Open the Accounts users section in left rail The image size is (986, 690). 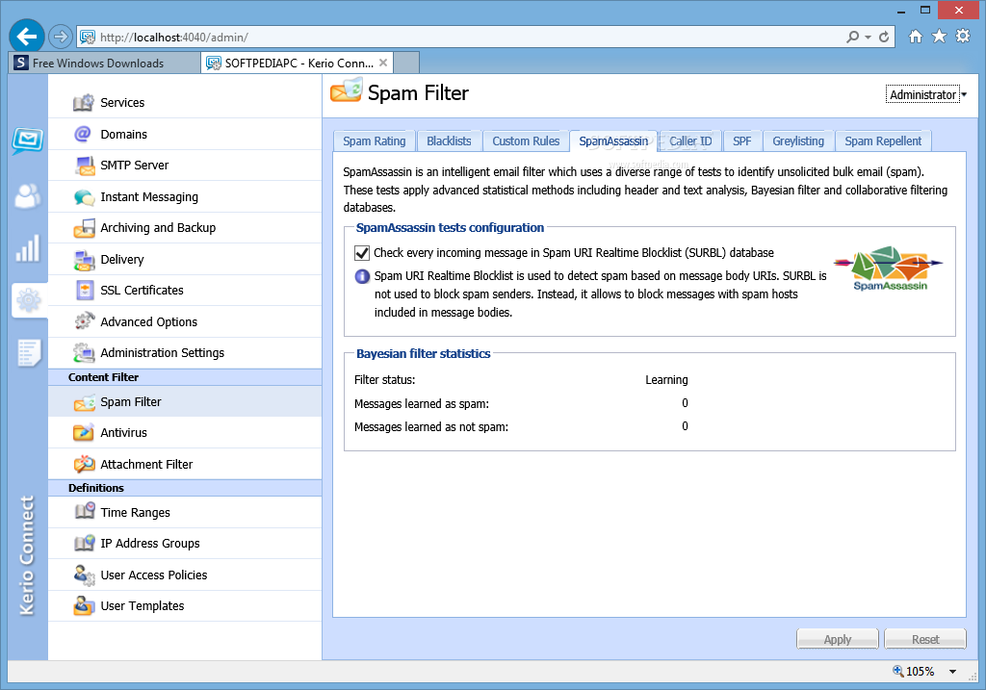point(28,196)
